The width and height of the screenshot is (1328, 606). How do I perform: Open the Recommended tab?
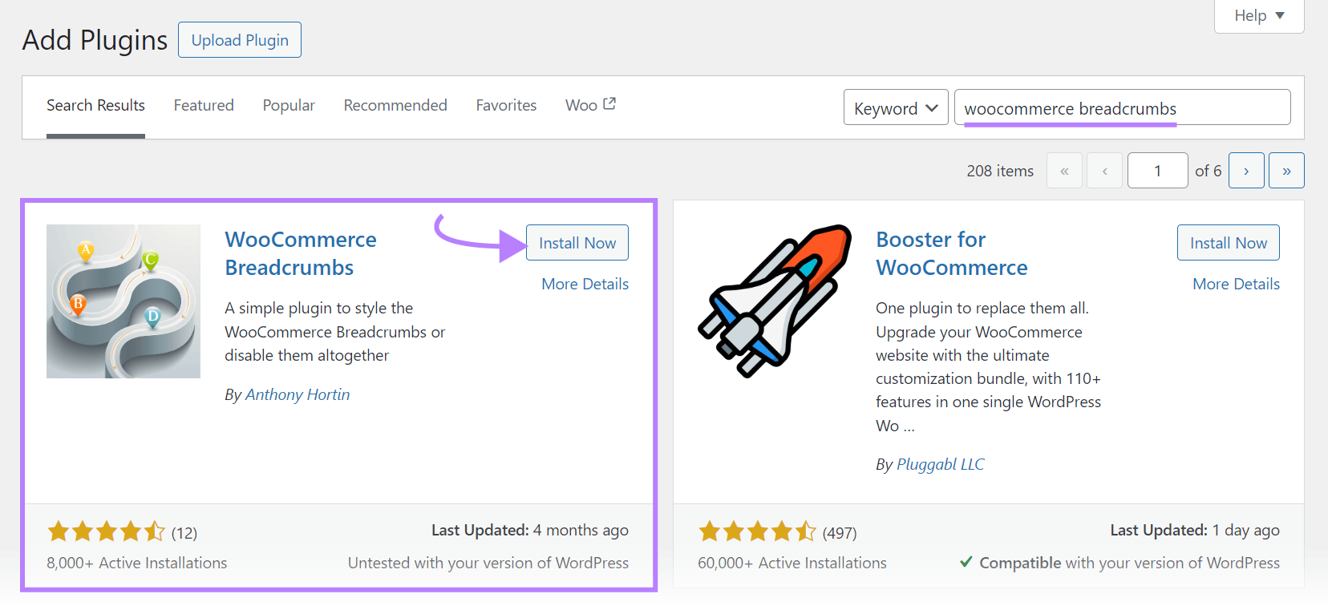[395, 106]
